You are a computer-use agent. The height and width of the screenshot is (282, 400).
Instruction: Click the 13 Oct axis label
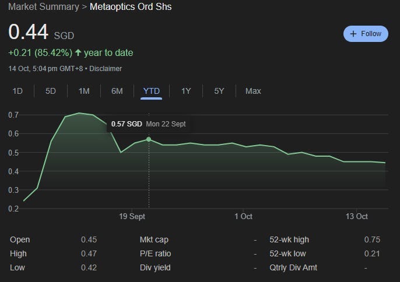[x=357, y=217]
